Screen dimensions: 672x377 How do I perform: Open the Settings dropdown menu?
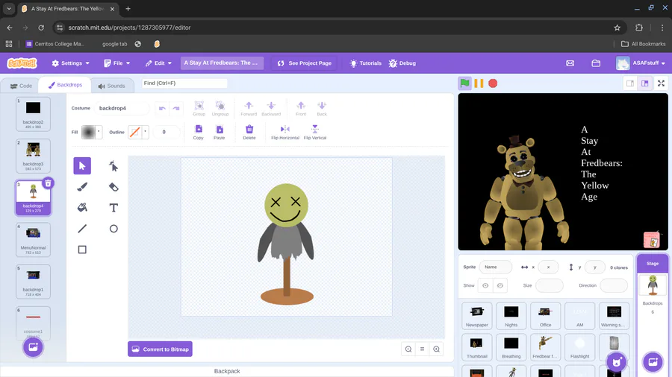(71, 63)
